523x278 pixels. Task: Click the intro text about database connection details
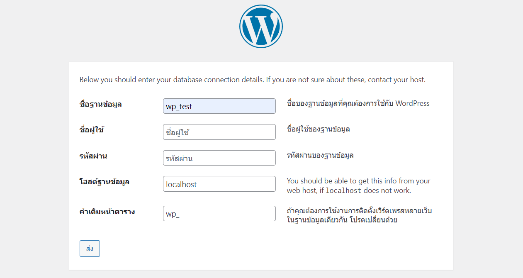(x=253, y=80)
